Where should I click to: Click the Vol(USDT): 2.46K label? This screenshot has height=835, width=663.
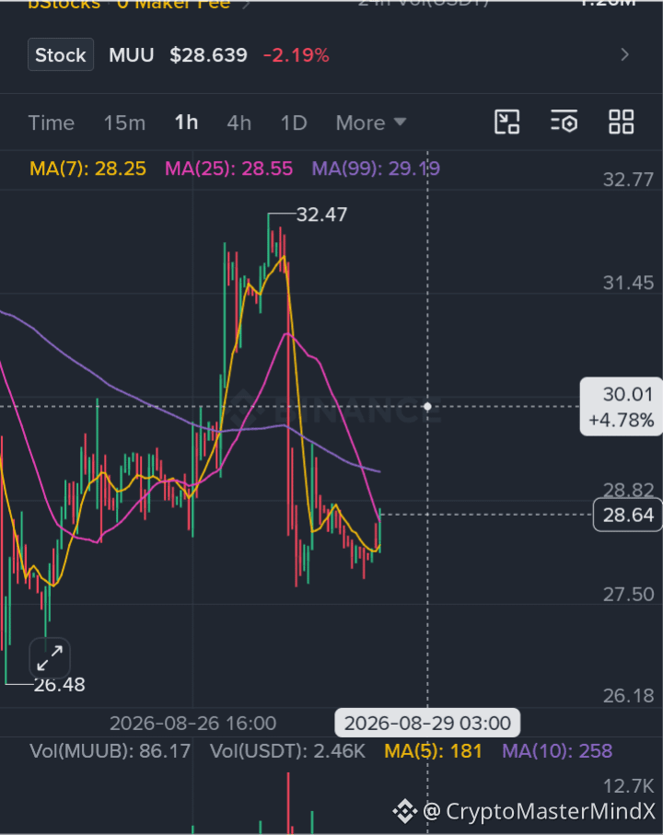pyautogui.click(x=287, y=751)
